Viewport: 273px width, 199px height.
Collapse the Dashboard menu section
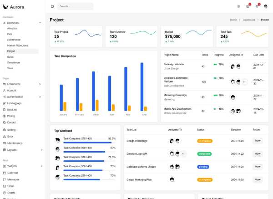point(40,22)
